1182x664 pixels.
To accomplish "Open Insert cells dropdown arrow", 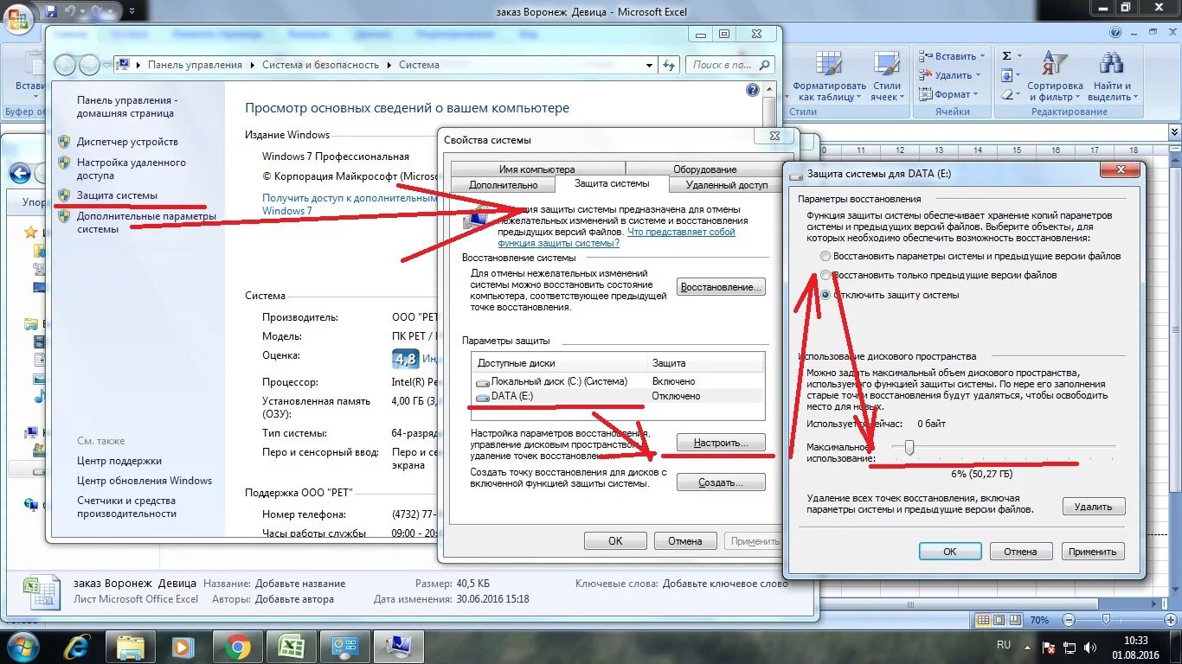I will pyautogui.click(x=984, y=57).
